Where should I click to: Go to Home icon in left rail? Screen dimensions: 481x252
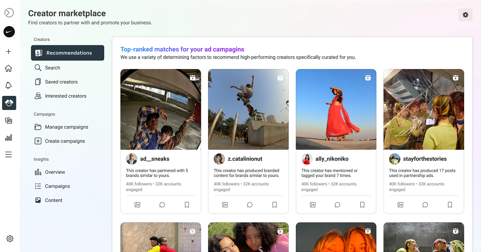(x=9, y=69)
